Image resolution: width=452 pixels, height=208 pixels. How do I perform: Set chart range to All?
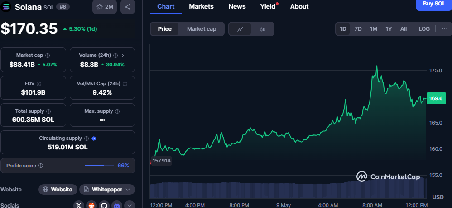tap(404, 29)
